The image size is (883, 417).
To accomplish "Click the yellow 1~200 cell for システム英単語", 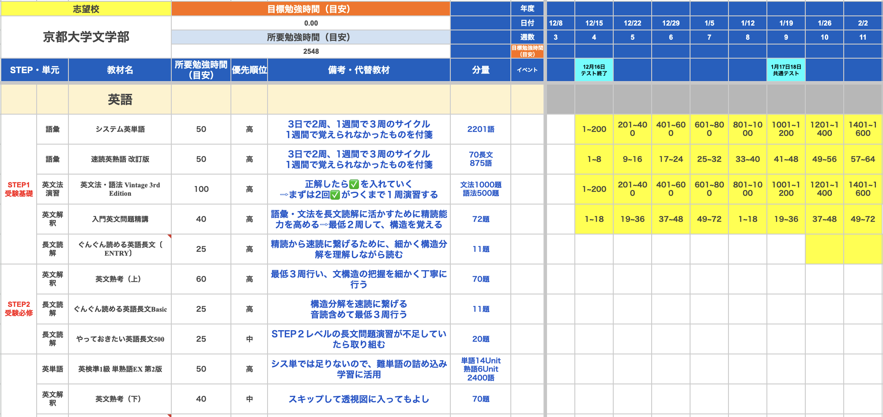I will click(594, 129).
